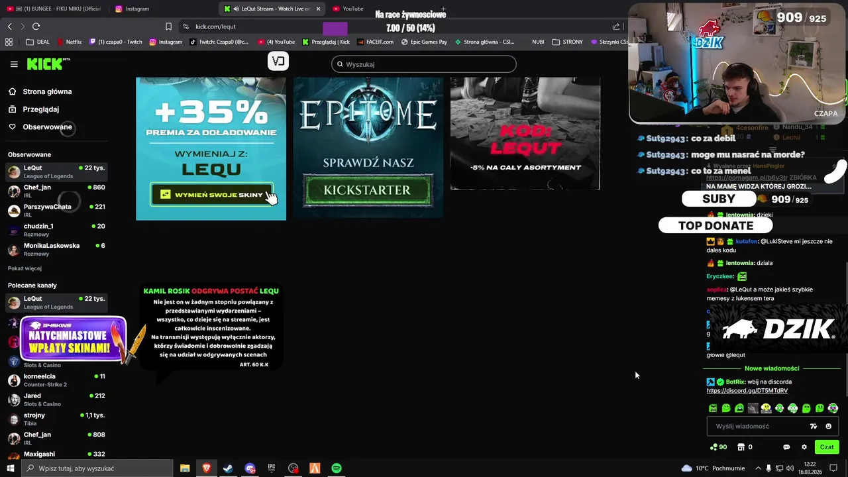
Task: Open browser share icon right of address bar
Action: point(616,26)
